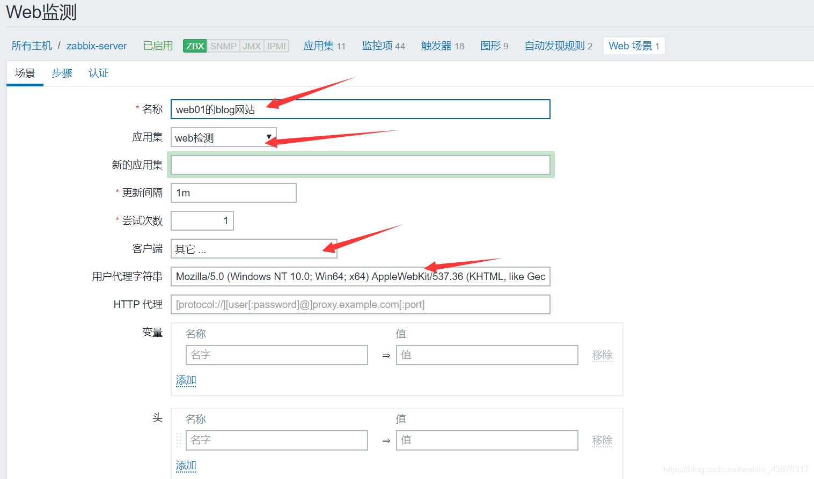Open the 触发器 18 link
Image resolution: width=814 pixels, height=479 pixels.
(x=443, y=46)
